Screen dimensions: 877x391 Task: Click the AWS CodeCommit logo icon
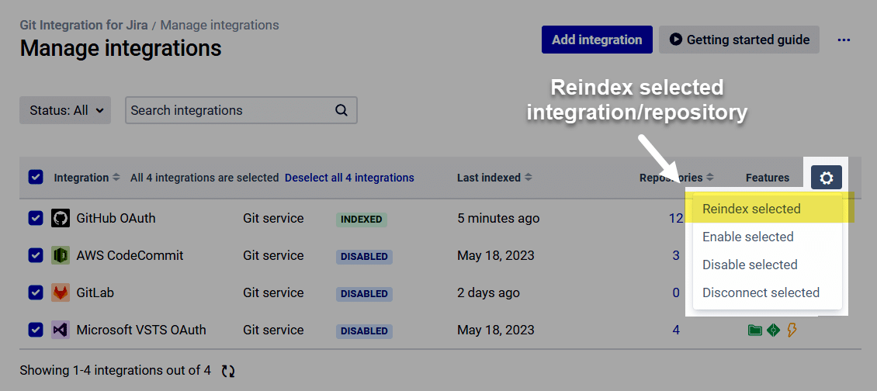61,255
